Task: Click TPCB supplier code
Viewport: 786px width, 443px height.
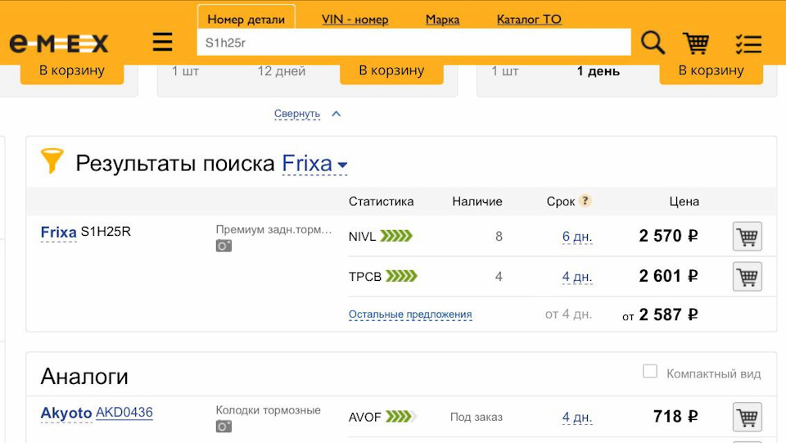Action: [365, 276]
